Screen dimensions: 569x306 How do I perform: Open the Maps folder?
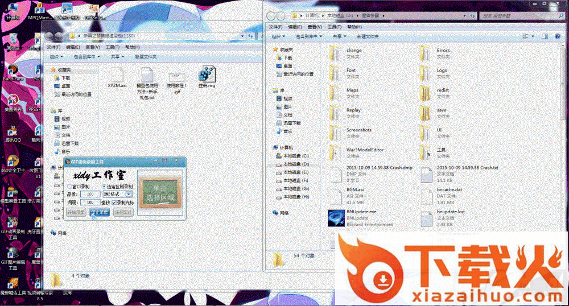(x=344, y=93)
